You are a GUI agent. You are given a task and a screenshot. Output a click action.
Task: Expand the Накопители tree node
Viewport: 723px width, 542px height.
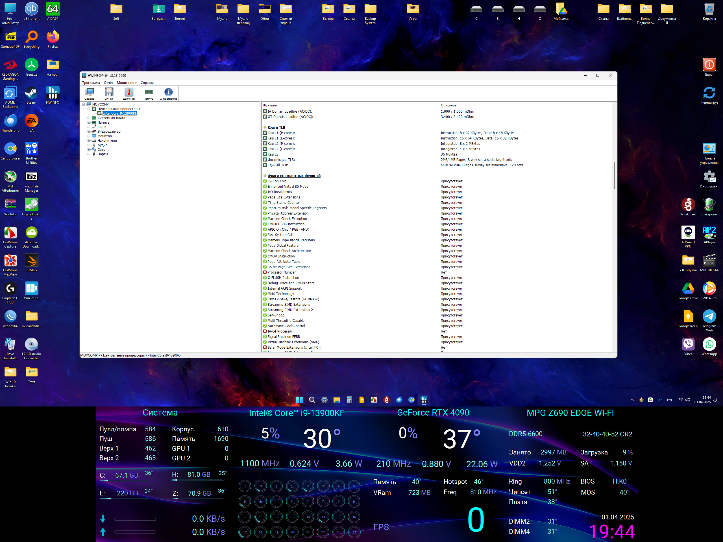(89, 141)
